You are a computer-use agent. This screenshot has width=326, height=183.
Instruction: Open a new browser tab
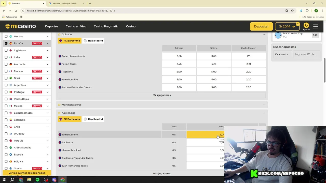[90, 4]
